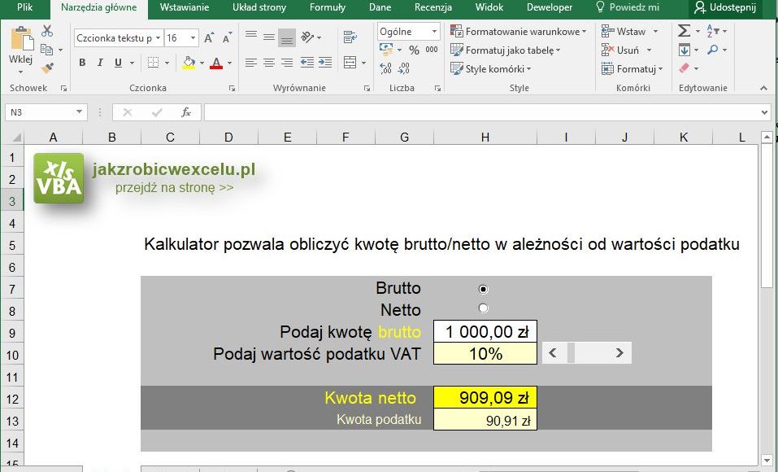This screenshot has height=472, width=778.
Task: Open the font name dropdown
Action: click(158, 38)
